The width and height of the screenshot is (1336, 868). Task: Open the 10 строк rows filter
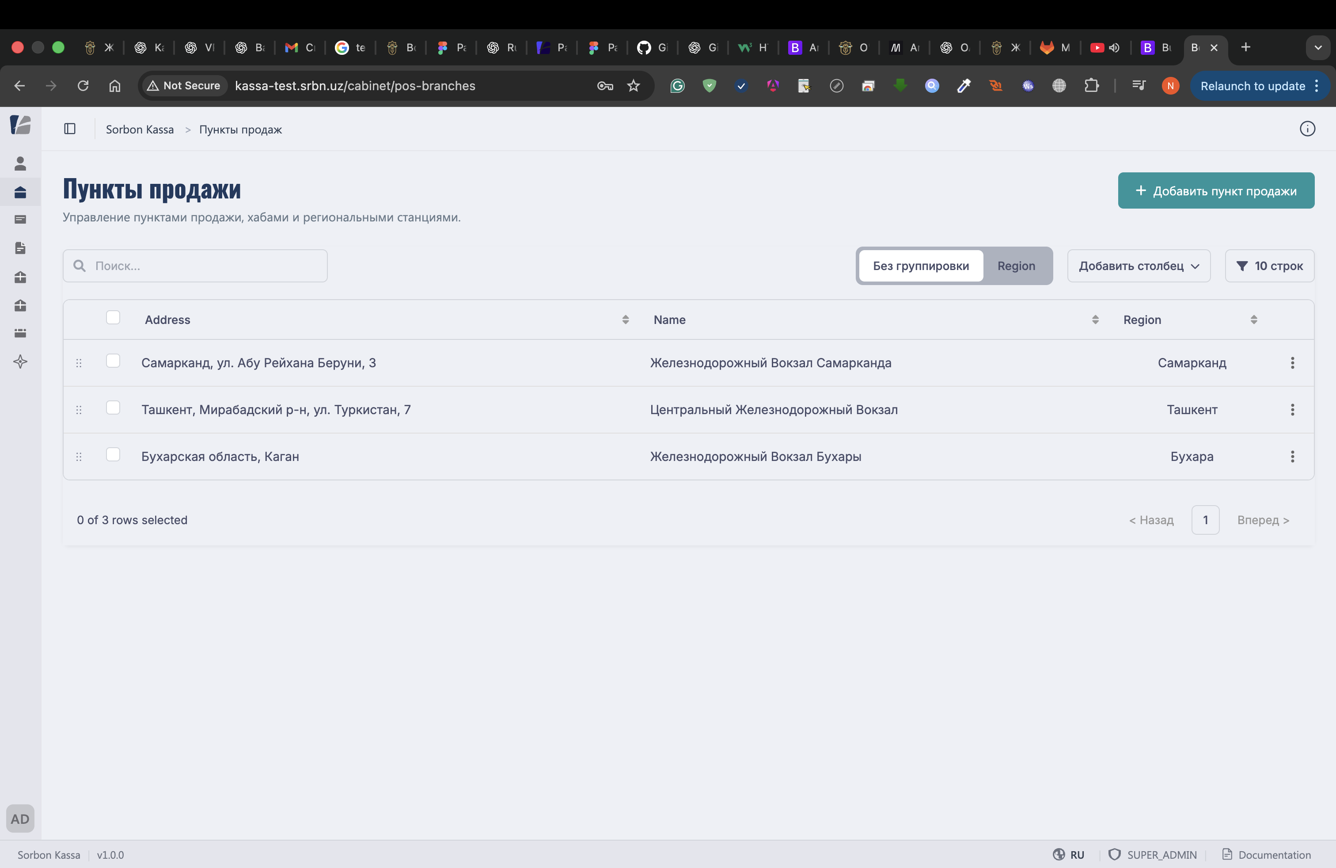[x=1269, y=266]
